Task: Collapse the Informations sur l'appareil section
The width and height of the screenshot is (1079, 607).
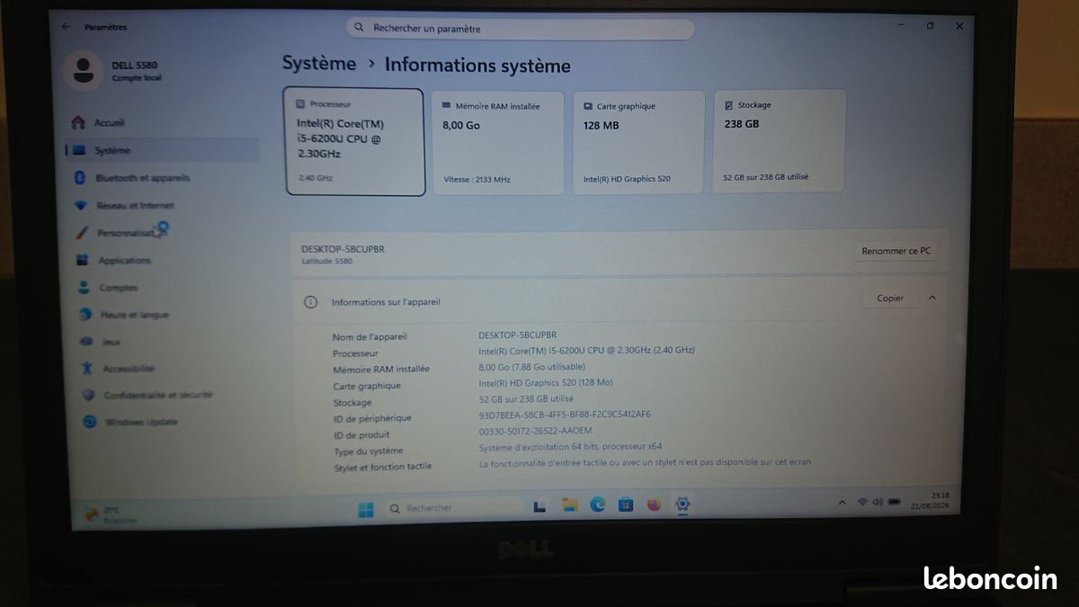Action: click(x=932, y=298)
